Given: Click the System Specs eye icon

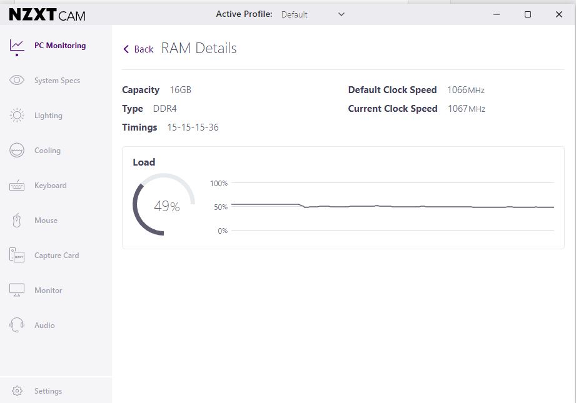Looking at the screenshot, I should click(x=17, y=81).
